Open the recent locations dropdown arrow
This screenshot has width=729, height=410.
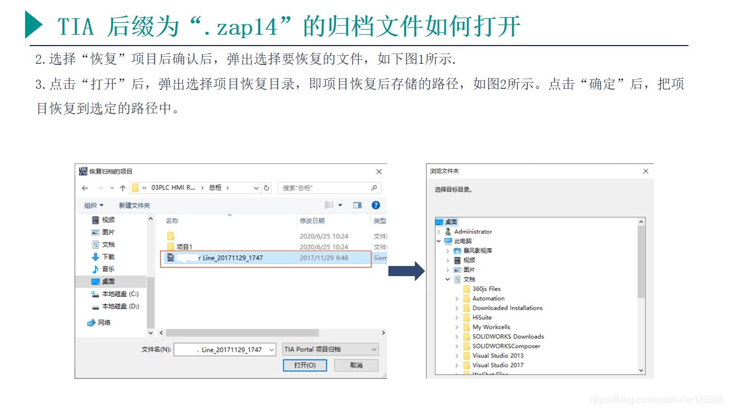pyautogui.click(x=112, y=188)
